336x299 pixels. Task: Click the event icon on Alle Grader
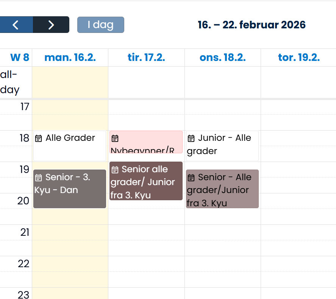pyautogui.click(x=39, y=138)
